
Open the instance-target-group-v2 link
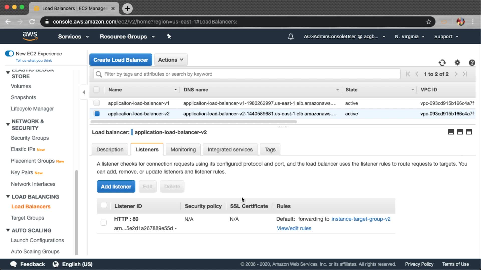(361, 219)
